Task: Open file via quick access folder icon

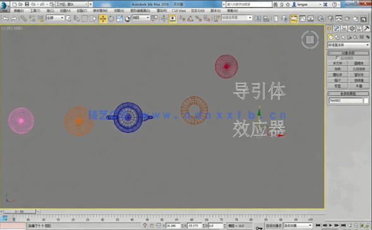Action: pyautogui.click(x=20, y=4)
